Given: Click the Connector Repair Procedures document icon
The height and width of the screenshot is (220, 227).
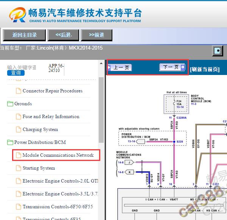Looking at the screenshot, I should [x=19, y=91].
